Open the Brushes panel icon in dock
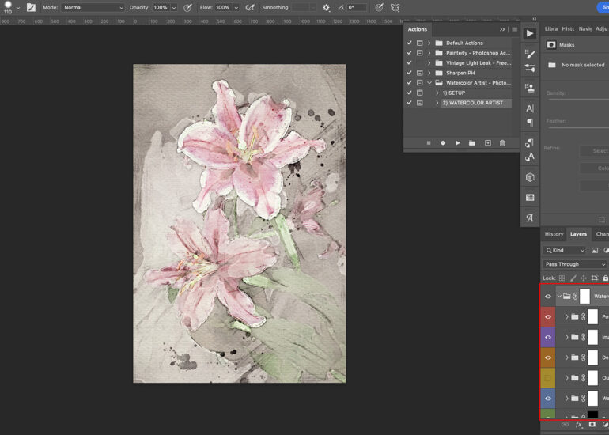This screenshot has width=609, height=435. (530, 54)
